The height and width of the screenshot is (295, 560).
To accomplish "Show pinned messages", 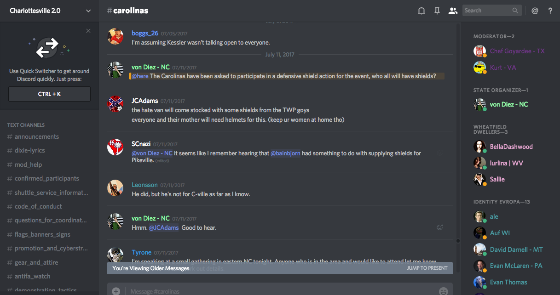I will (437, 11).
